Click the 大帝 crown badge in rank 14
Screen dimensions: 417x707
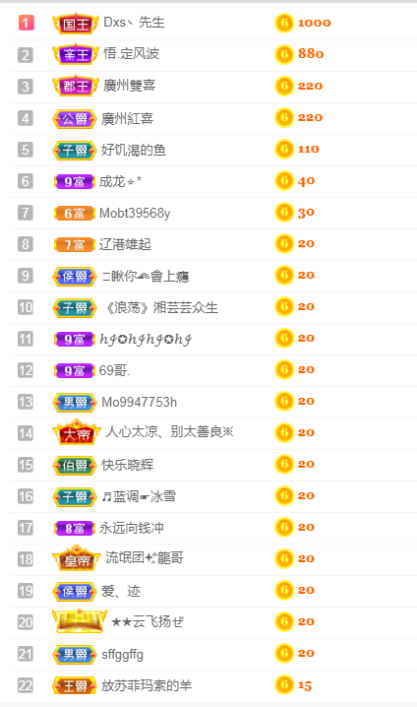(77, 433)
